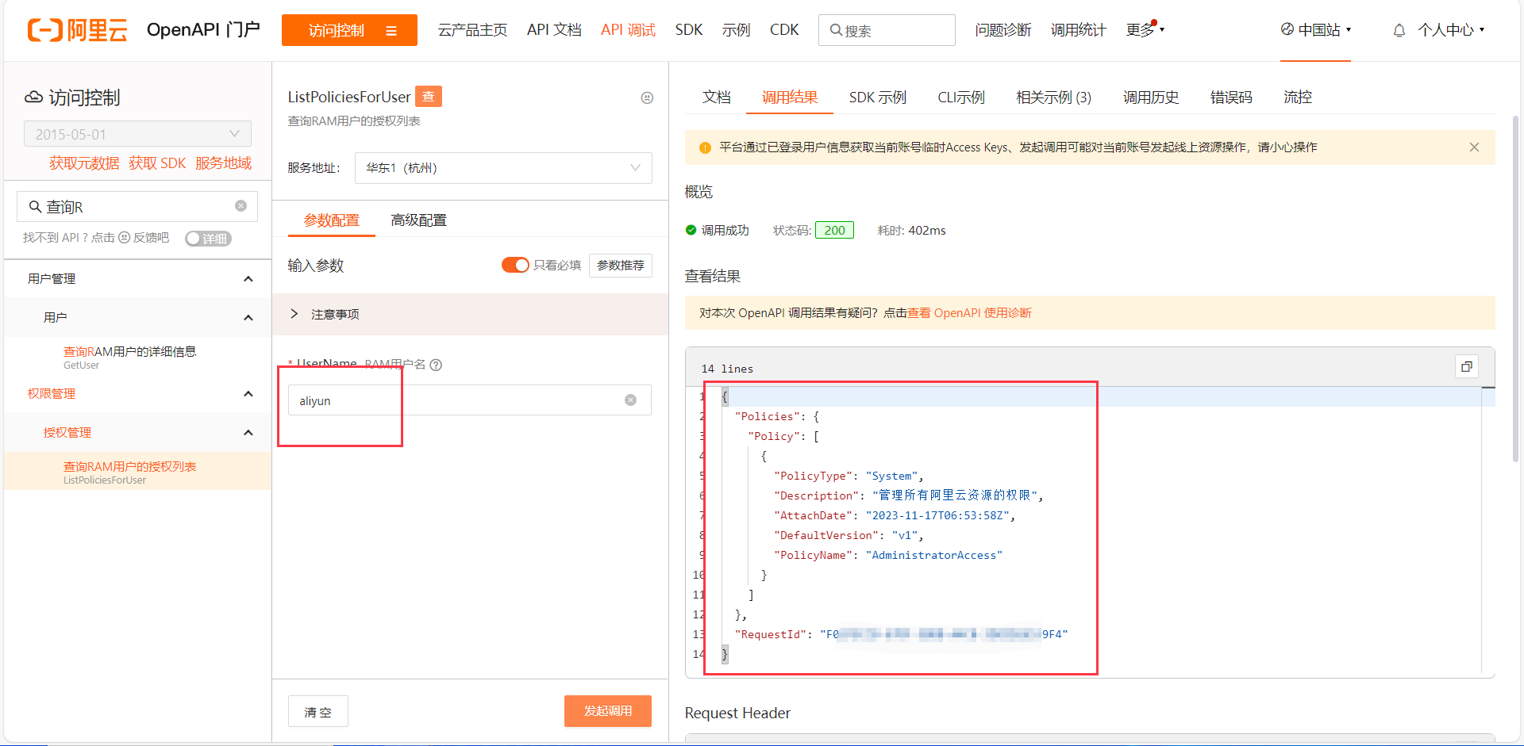The width and height of the screenshot is (1524, 746).
Task: Collapse the 用户管理 section
Action: click(248, 279)
